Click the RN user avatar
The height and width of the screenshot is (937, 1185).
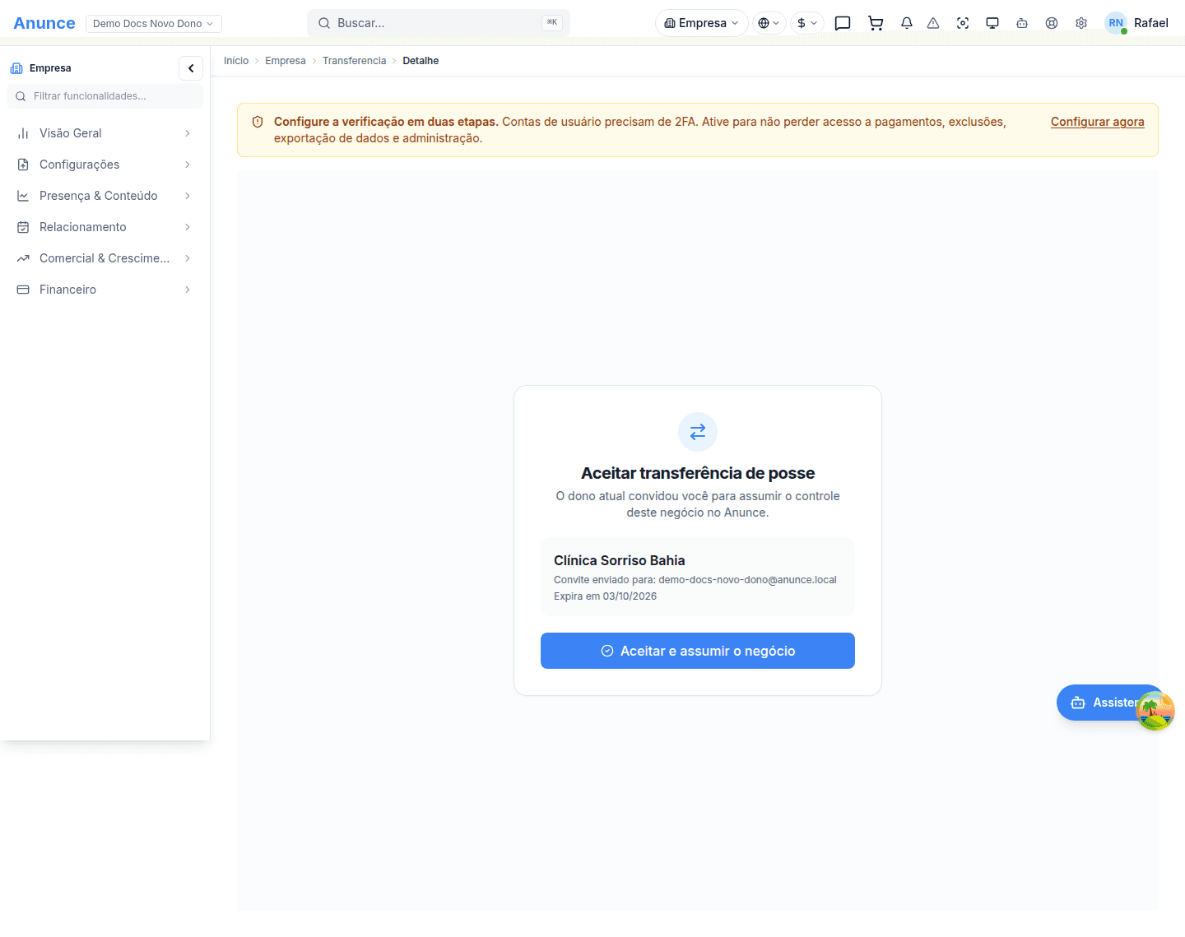(x=1116, y=23)
